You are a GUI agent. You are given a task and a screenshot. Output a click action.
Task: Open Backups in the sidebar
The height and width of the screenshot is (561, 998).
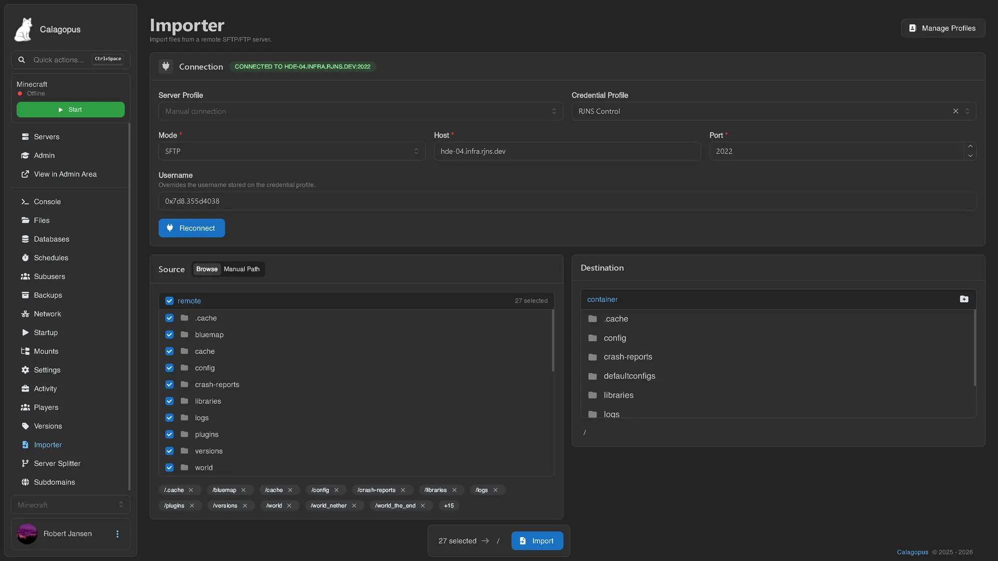[70, 295]
